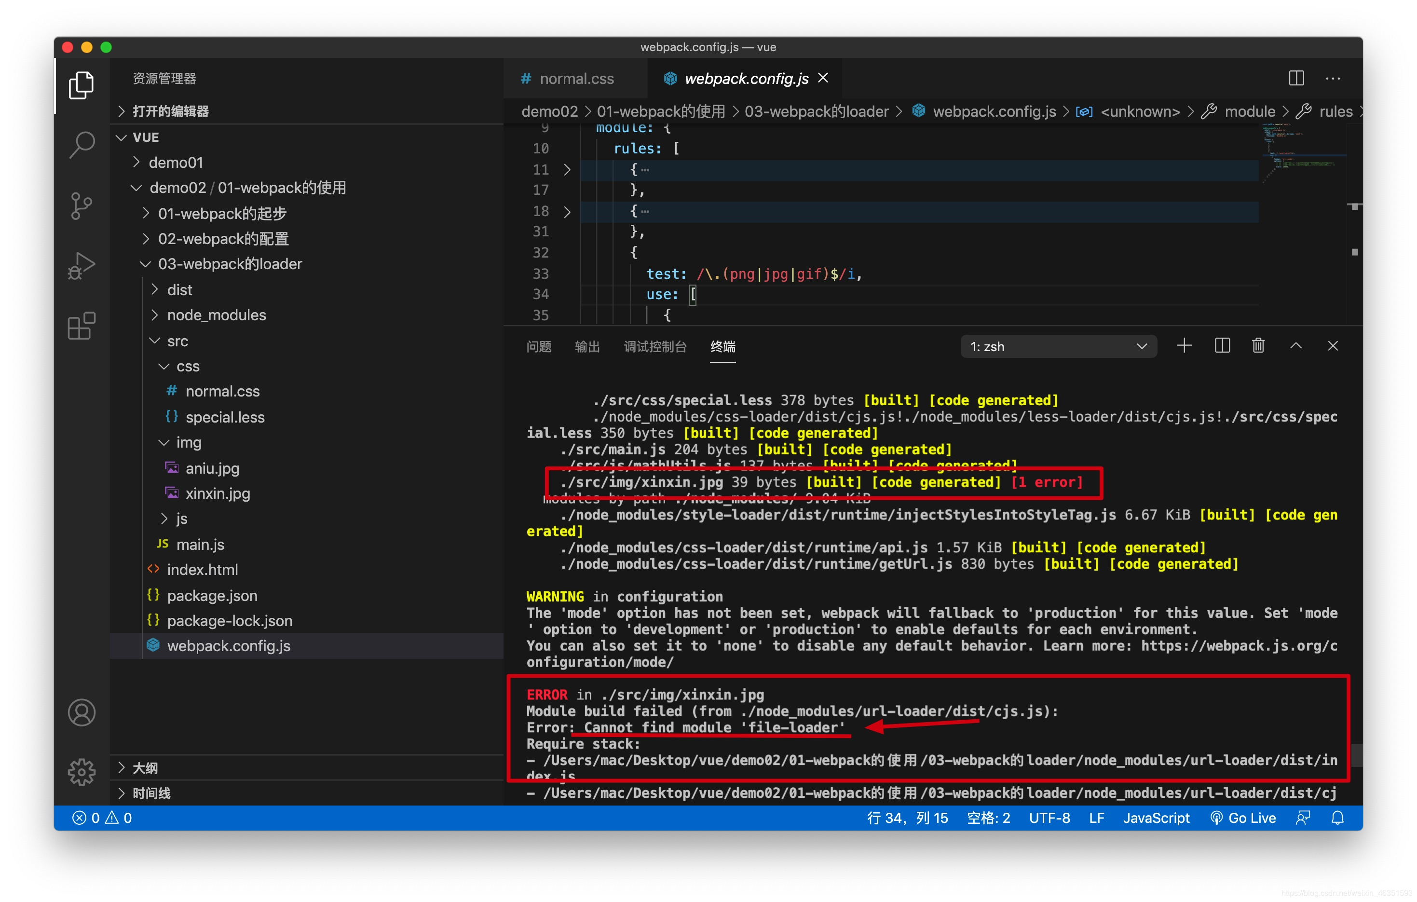The width and height of the screenshot is (1417, 902).
Task: Switch to the 调试控制台 tab
Action: (655, 346)
